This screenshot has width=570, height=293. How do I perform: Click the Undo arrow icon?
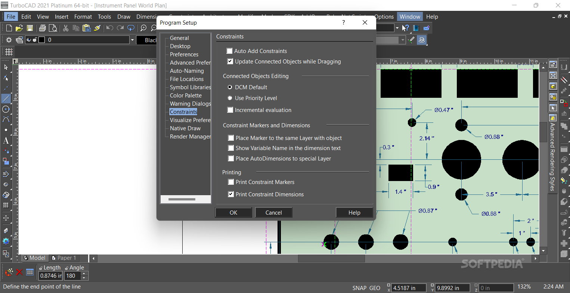tap(109, 28)
